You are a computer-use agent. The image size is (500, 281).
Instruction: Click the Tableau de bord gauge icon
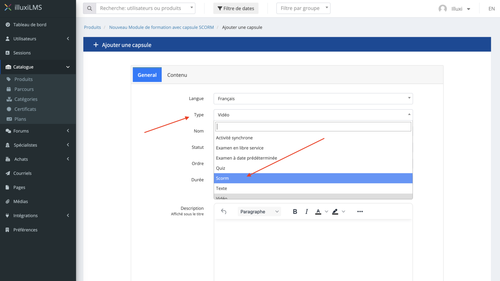(x=8, y=25)
